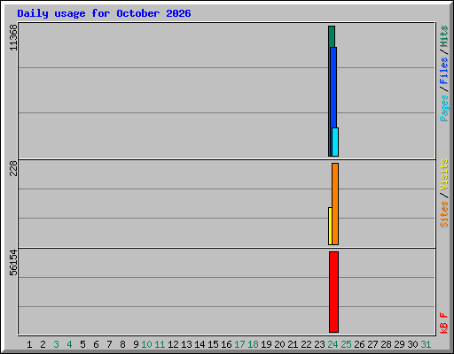This screenshot has height=354, width=454.
Task: Click green day 17 on the x-axis
Action: (239, 344)
